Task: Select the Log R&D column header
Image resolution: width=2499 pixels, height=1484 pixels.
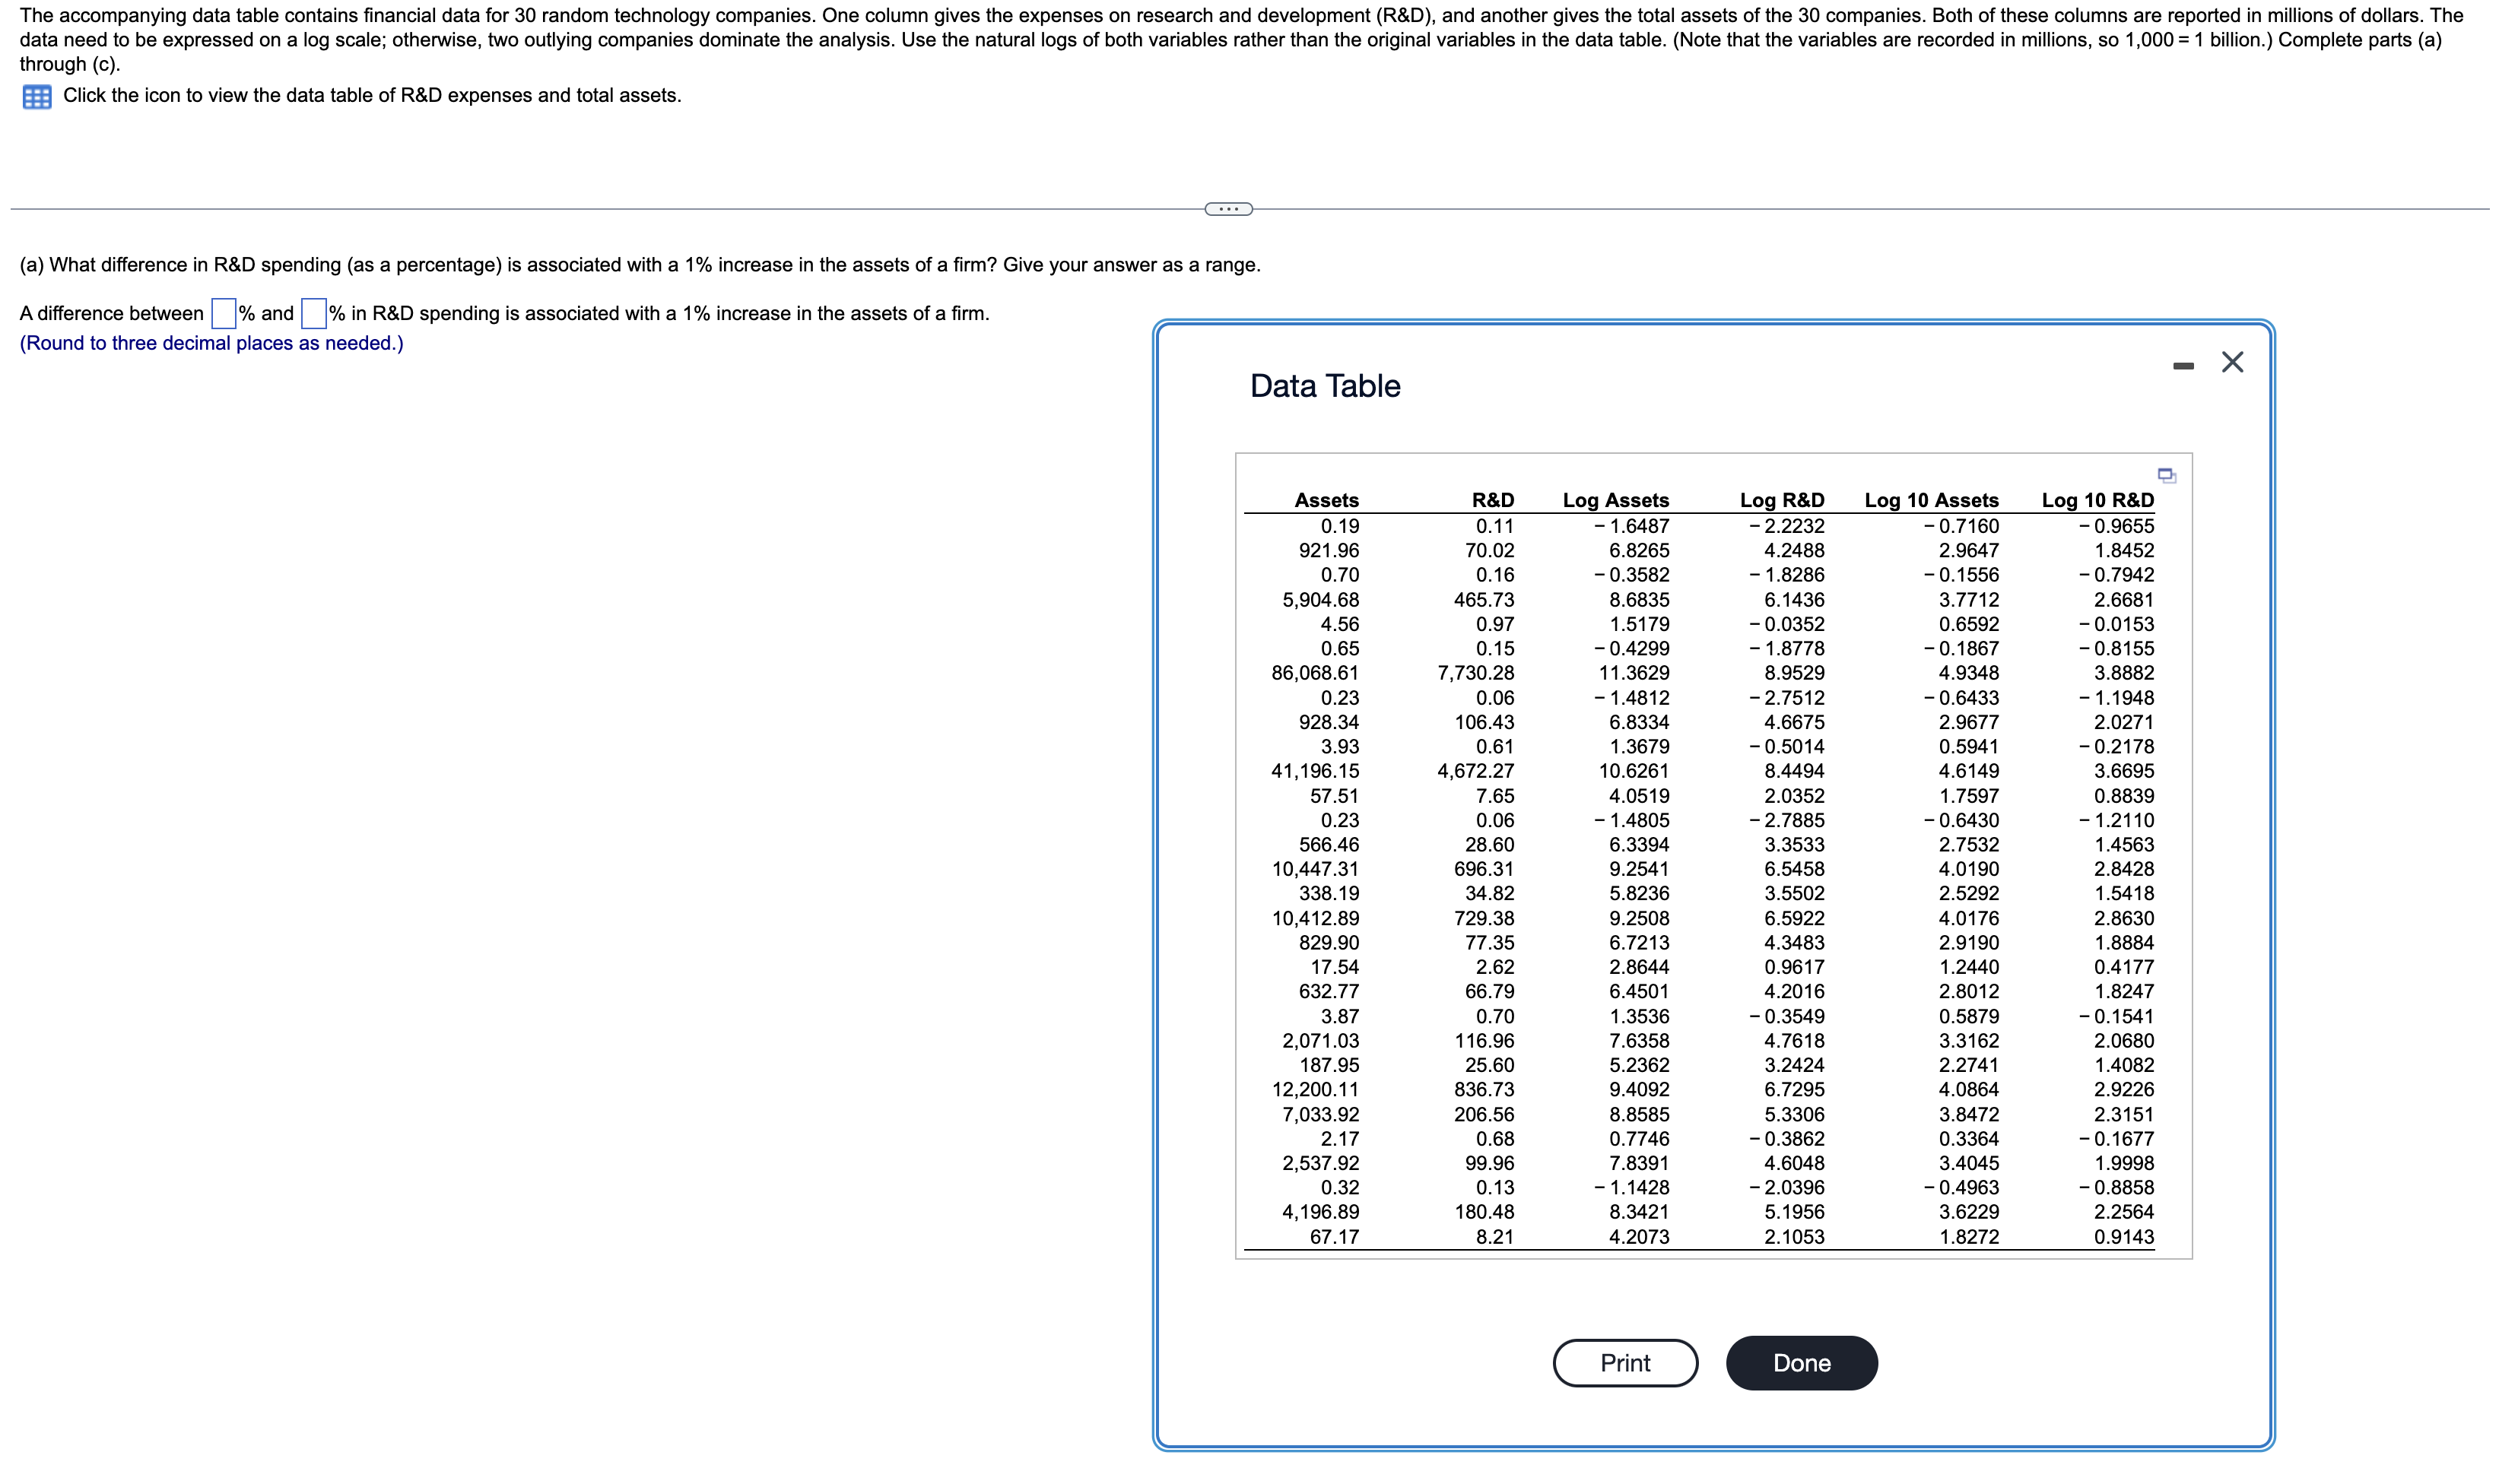Action: click(1782, 500)
